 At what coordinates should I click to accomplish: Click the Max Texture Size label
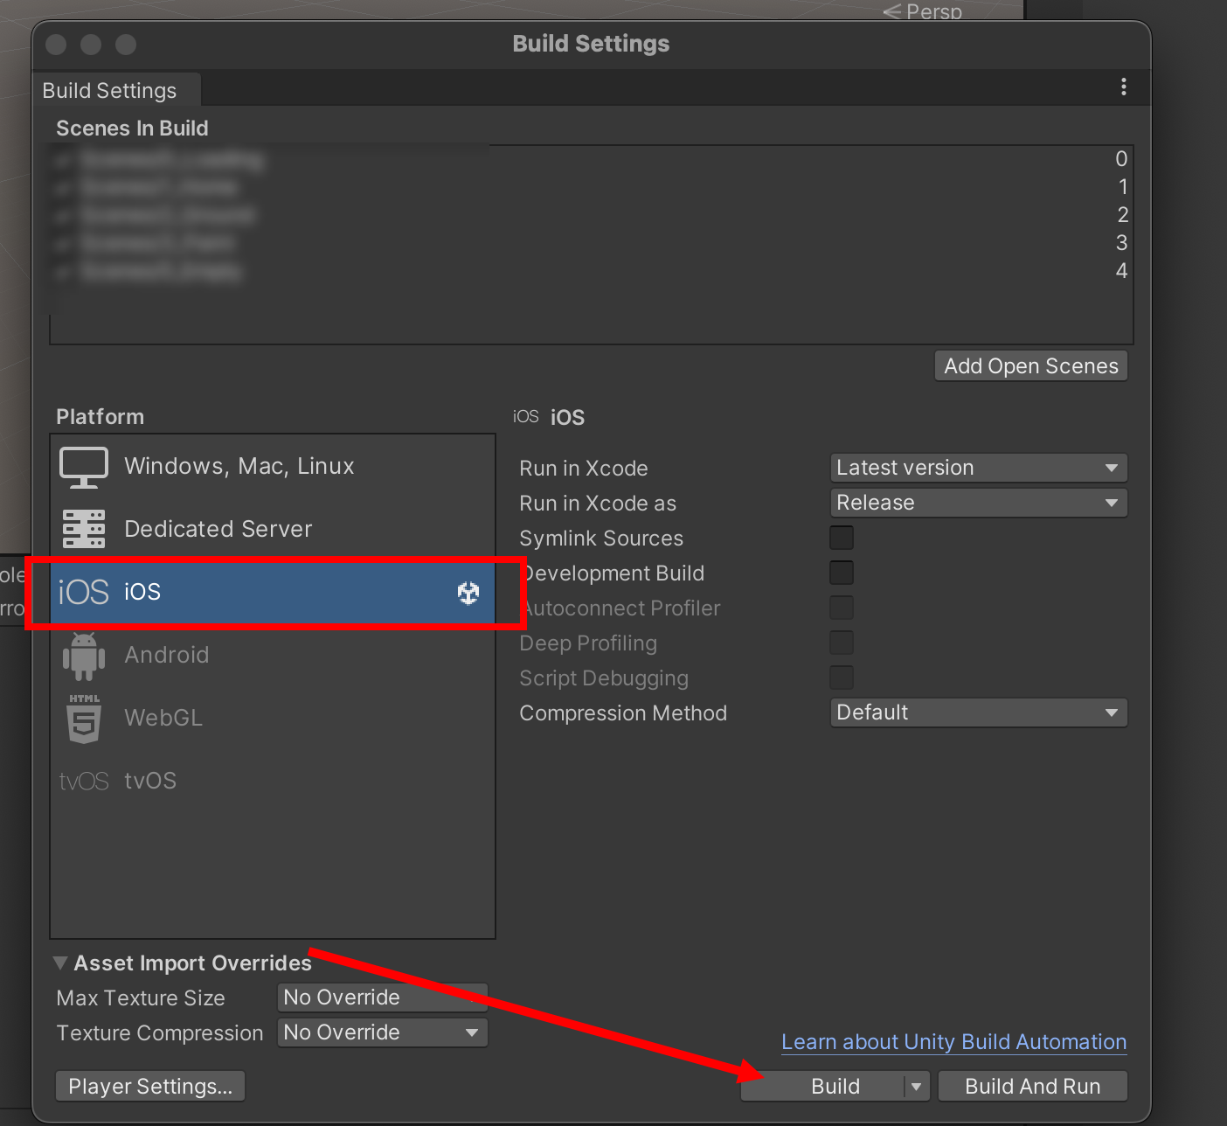[141, 998]
